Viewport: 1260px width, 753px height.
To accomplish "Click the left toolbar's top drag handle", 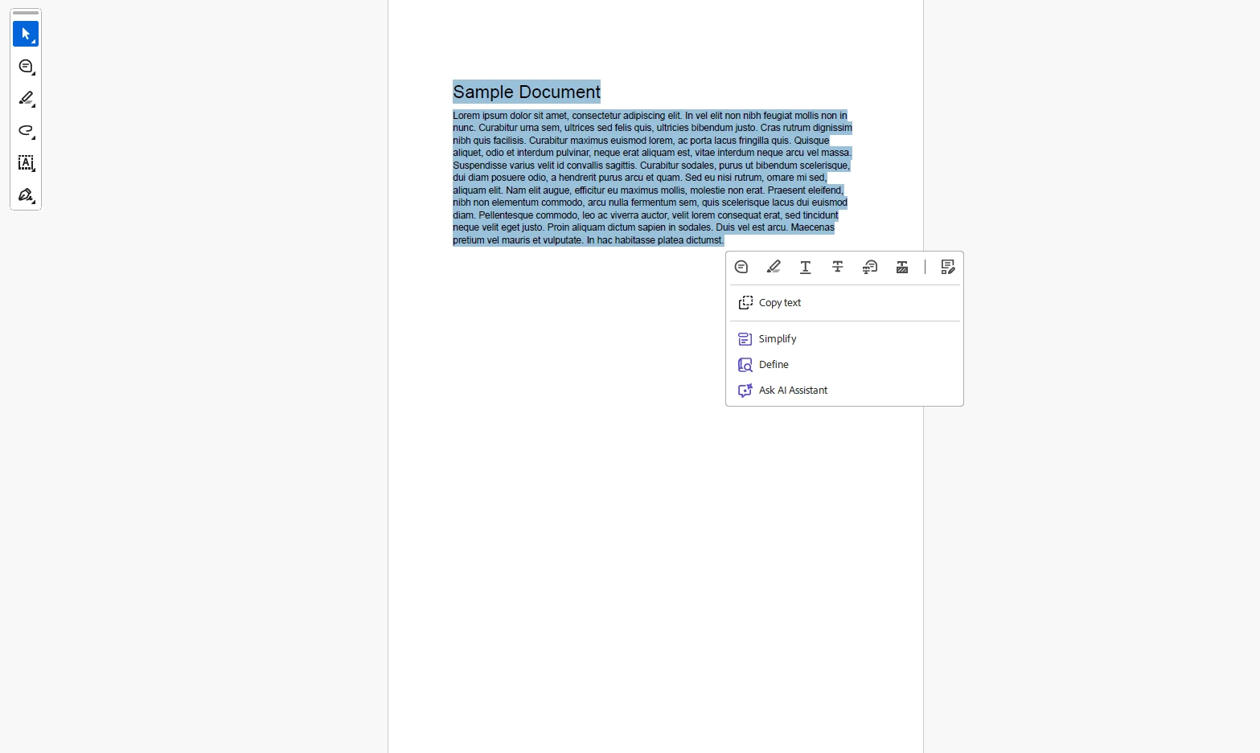I will tap(26, 13).
